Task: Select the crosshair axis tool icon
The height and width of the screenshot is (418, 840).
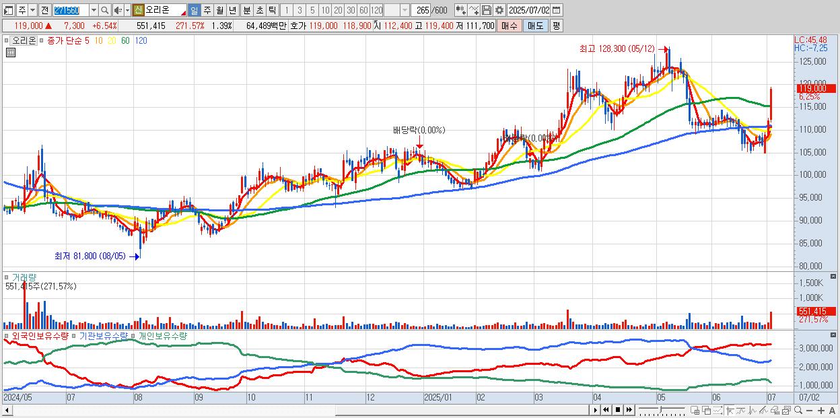Action: (730, 410)
